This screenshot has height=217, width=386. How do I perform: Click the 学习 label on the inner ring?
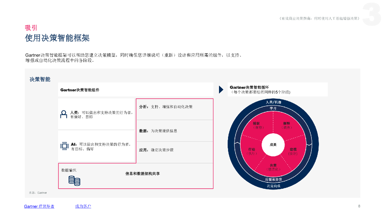273,109
